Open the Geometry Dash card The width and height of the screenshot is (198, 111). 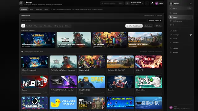[120, 104]
